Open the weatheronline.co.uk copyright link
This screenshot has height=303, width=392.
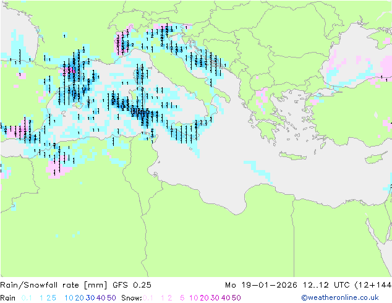[340, 297]
